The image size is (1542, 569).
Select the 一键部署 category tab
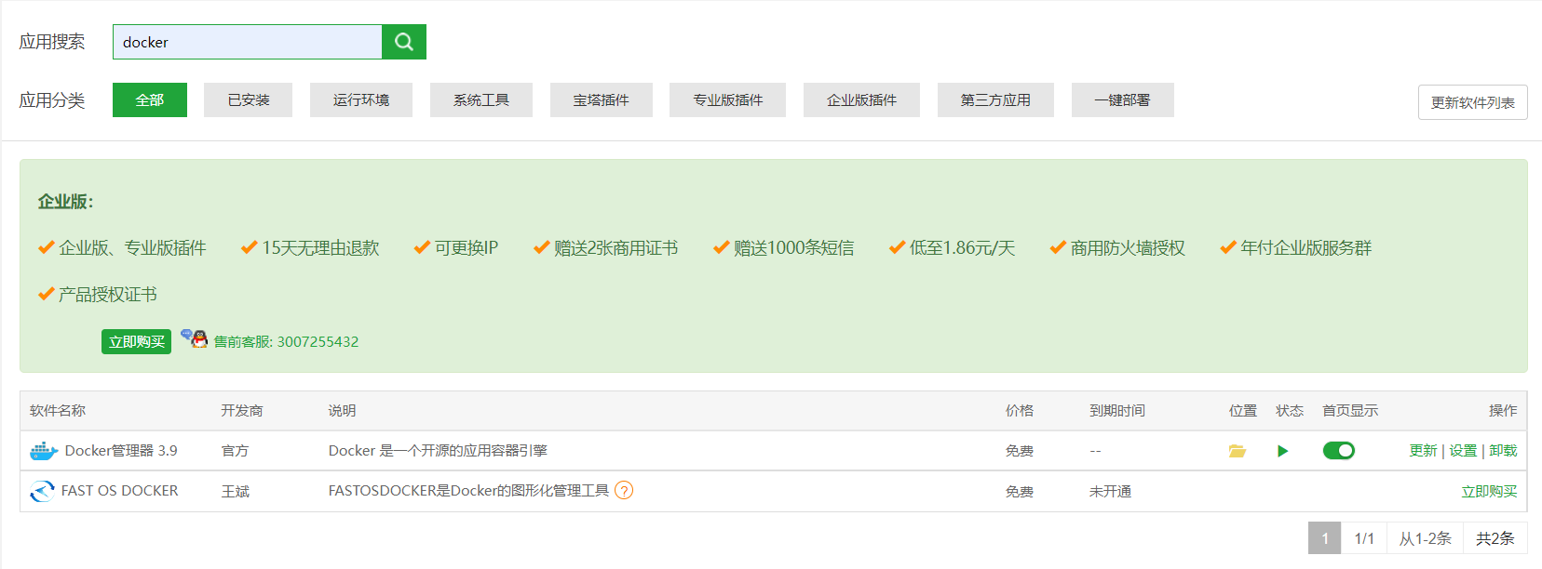[x=1122, y=99]
